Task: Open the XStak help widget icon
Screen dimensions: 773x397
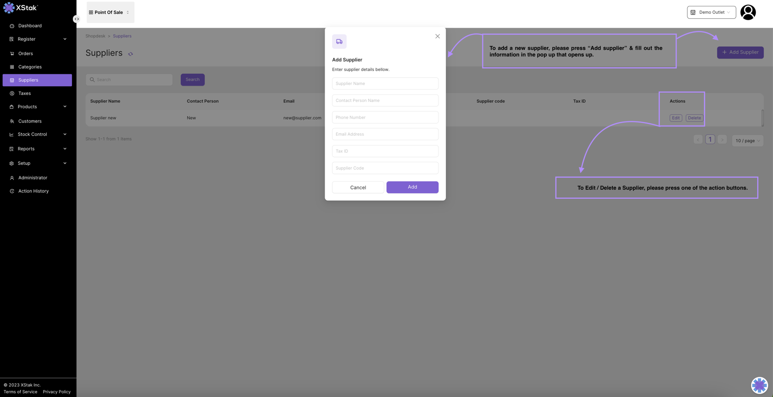Action: [x=759, y=385]
